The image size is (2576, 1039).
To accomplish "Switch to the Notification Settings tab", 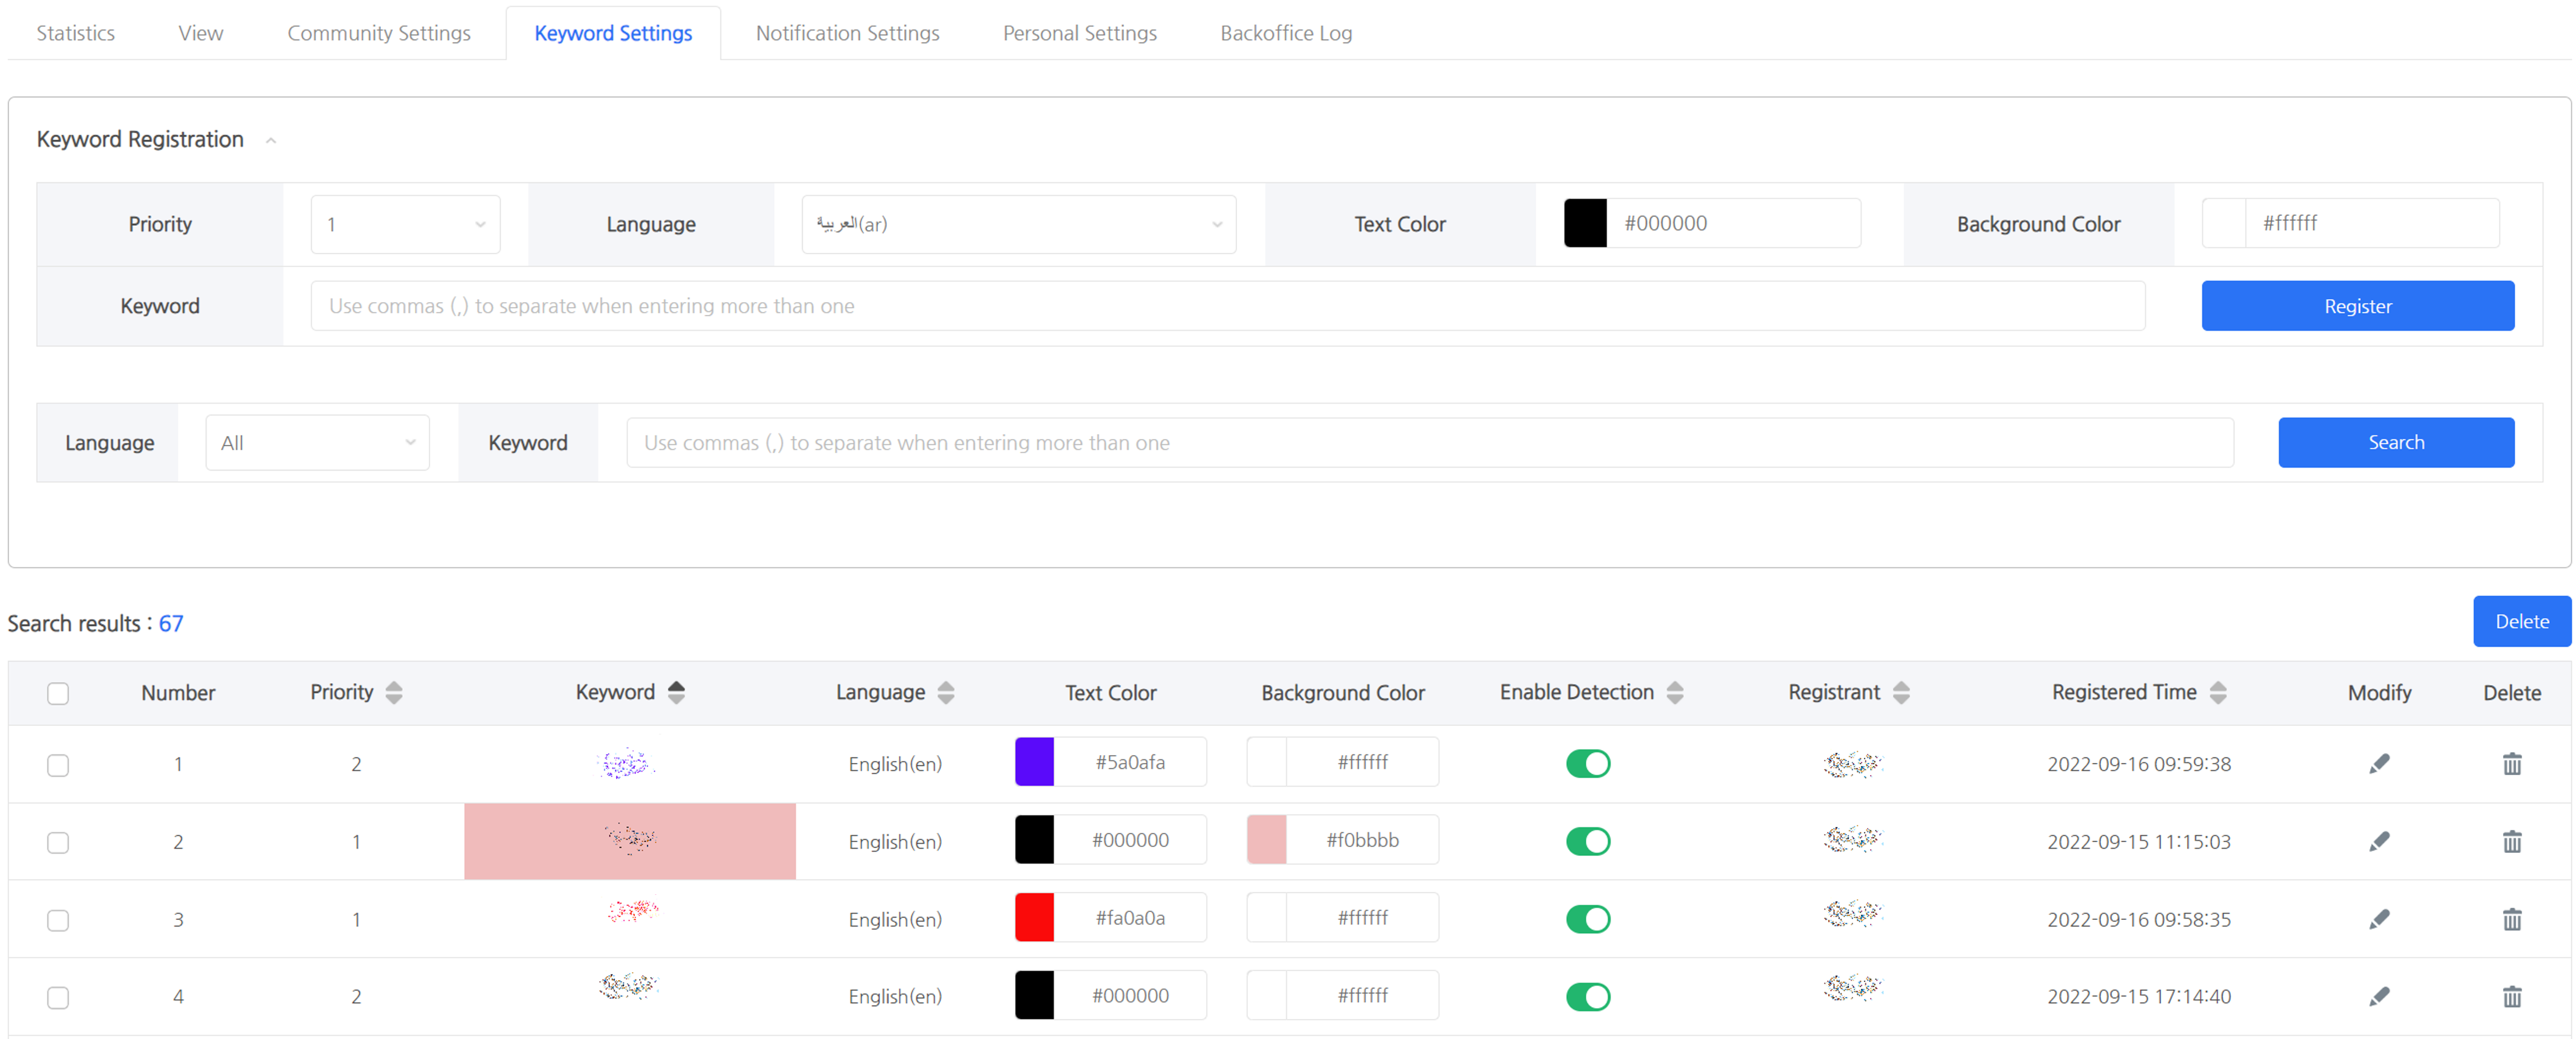I will [x=847, y=33].
